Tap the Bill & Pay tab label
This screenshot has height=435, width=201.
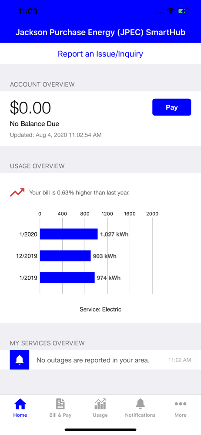click(60, 415)
